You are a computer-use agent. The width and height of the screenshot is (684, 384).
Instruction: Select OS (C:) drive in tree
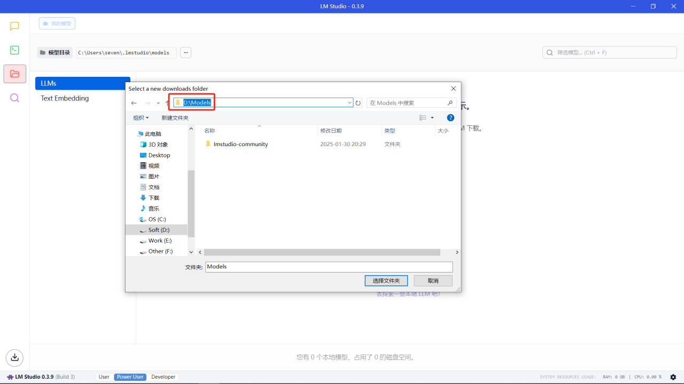click(157, 219)
